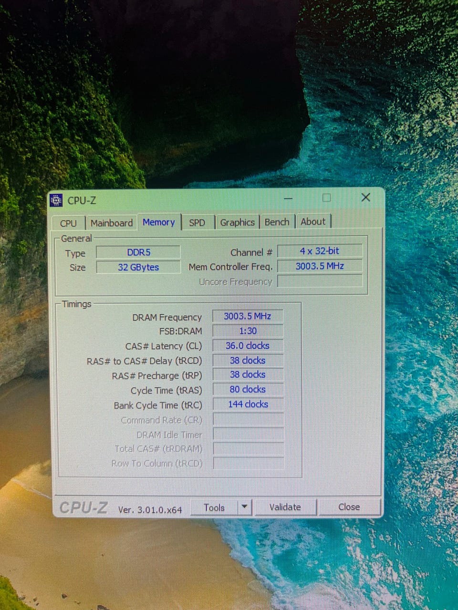The image size is (458, 610).
Task: Click the RAS# to CAS# Delay (tRCD) label
Action: [144, 361]
